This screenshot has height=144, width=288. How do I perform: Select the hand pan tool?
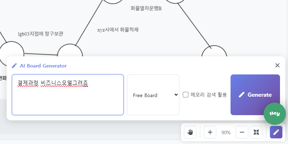point(190,132)
